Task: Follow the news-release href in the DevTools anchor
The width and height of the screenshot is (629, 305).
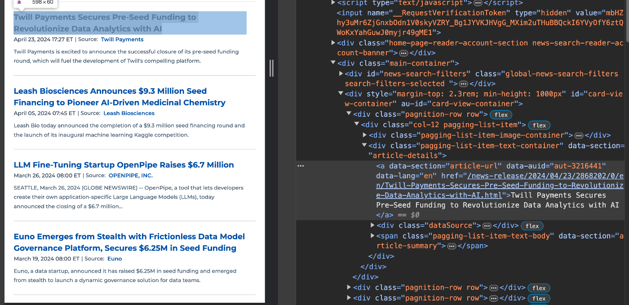Action: (x=500, y=186)
